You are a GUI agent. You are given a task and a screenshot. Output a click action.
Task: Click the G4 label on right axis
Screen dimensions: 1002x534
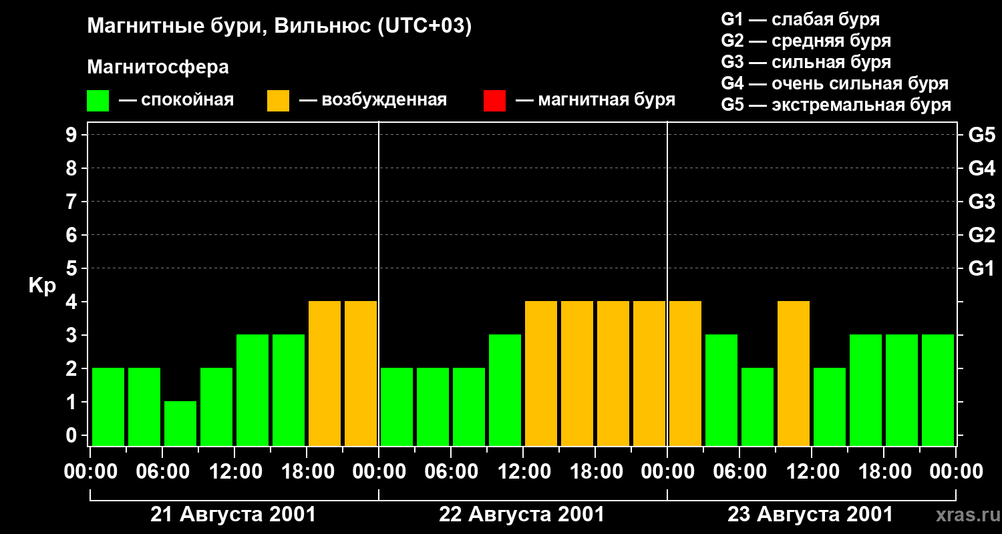pyautogui.click(x=981, y=168)
